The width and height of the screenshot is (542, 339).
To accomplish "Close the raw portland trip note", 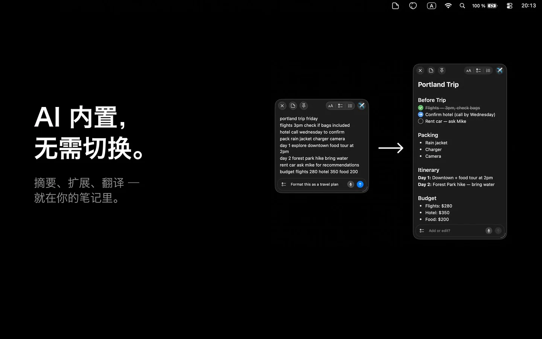I will tap(282, 106).
